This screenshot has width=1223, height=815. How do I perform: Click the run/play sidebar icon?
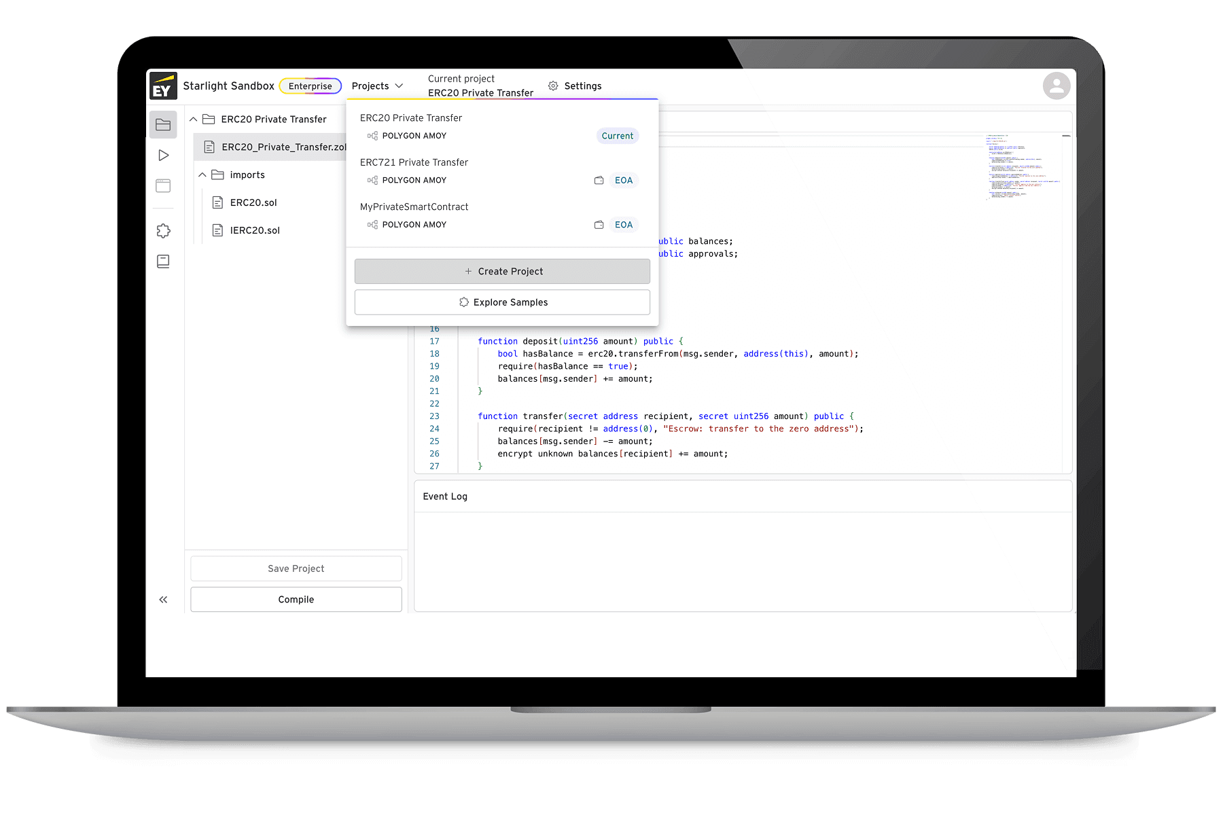tap(163, 156)
